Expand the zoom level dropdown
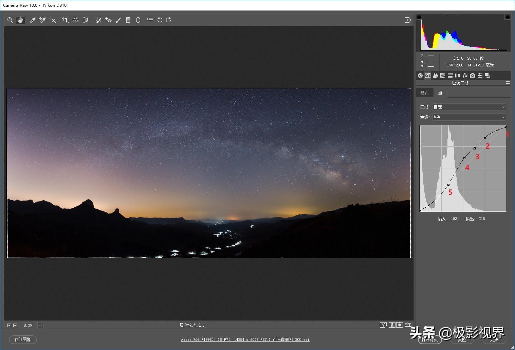The height and width of the screenshot is (350, 515). pos(40,325)
